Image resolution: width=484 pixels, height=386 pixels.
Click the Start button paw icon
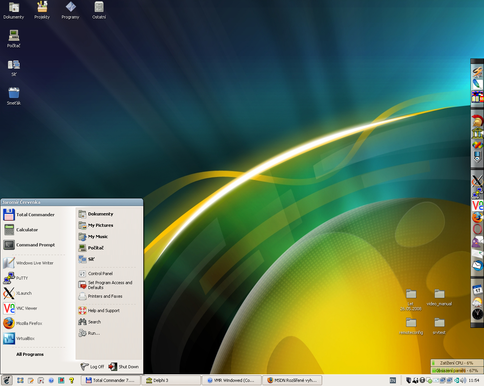tap(7, 380)
